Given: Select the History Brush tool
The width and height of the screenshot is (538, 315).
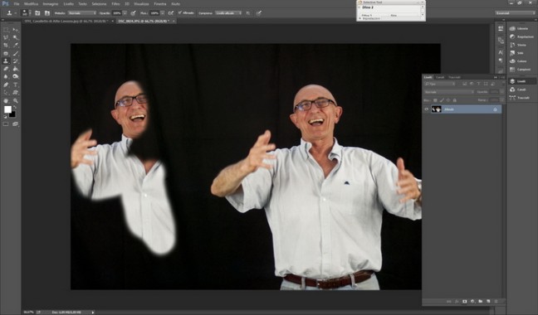Looking at the screenshot, I should (16, 61).
